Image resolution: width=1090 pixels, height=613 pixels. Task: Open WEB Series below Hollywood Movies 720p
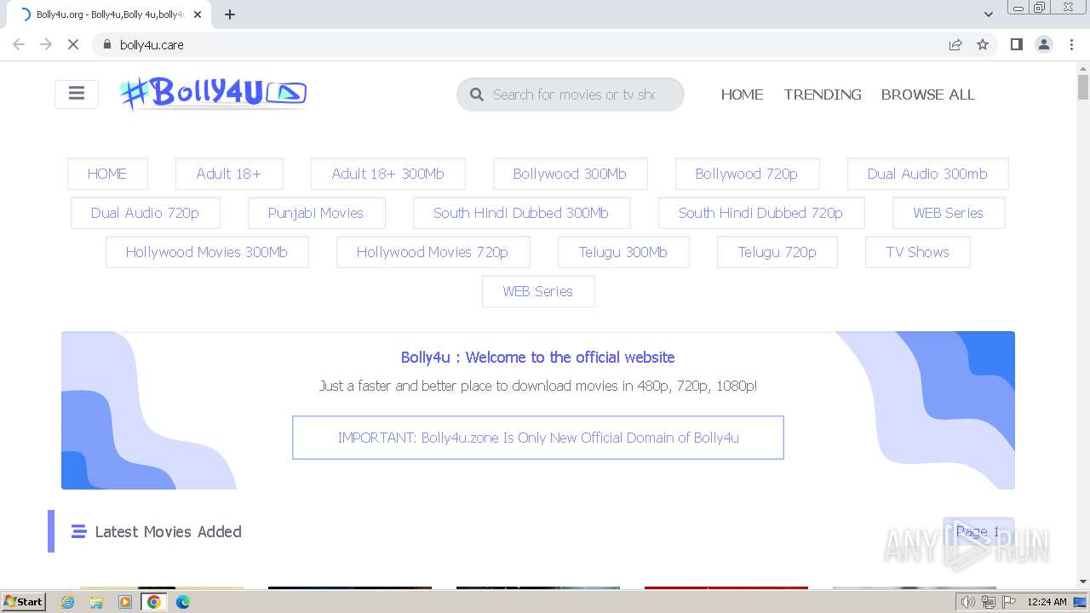[538, 291]
